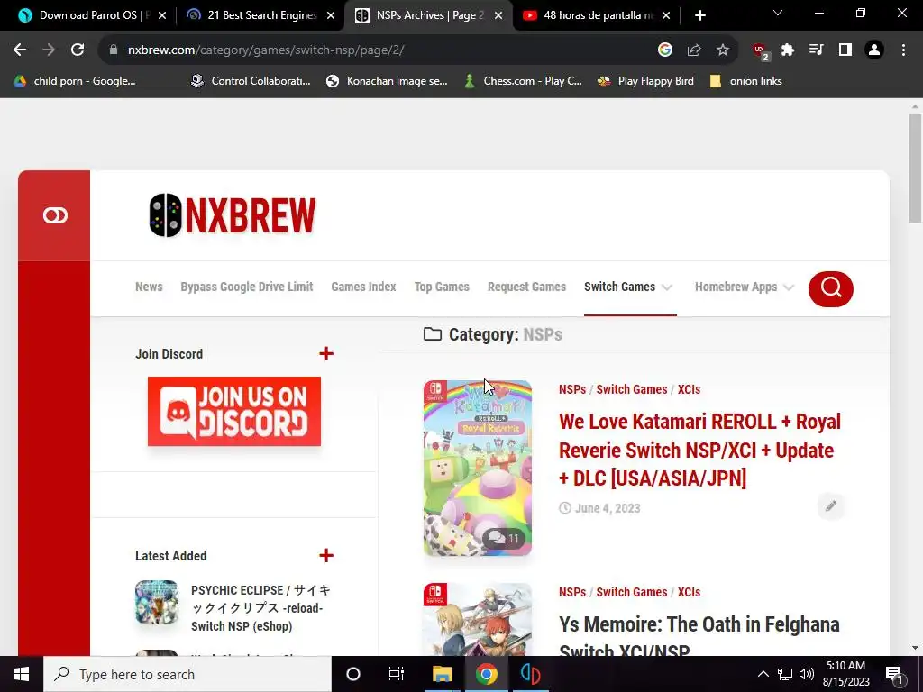Viewport: 923px width, 692px height.
Task: Open Windows Start menu
Action: point(22,674)
